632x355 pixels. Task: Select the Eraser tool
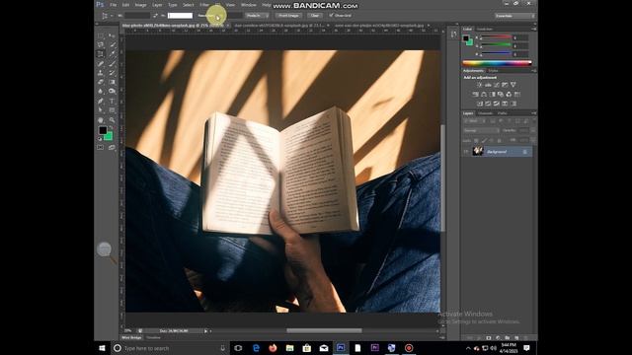[100, 82]
